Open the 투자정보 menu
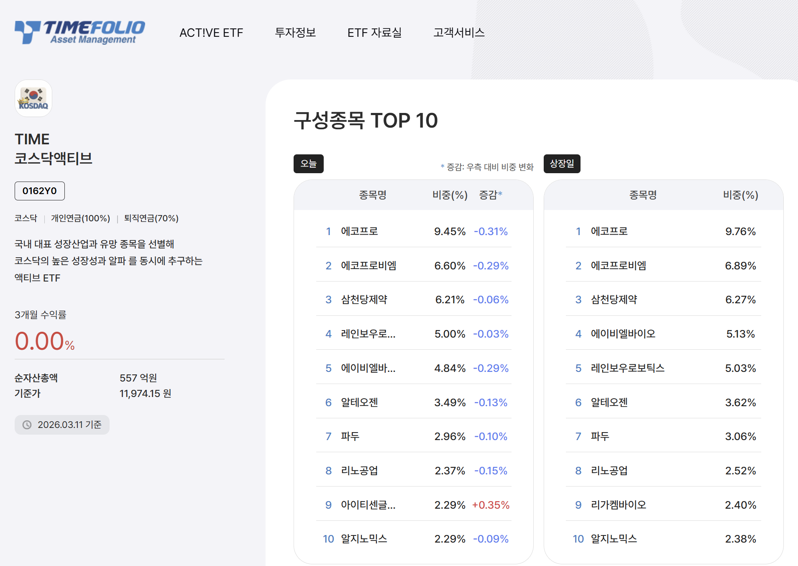This screenshot has height=566, width=798. coord(295,33)
